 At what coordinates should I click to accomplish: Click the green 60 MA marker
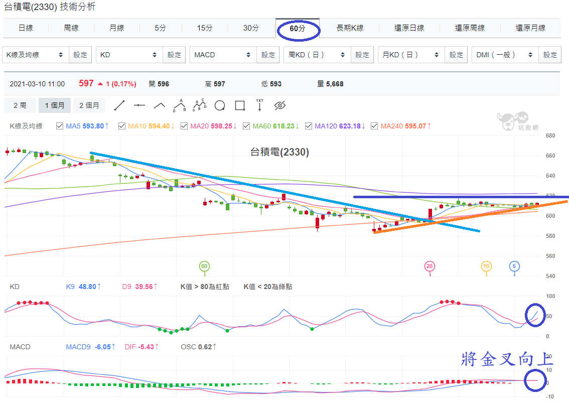pos(204,266)
